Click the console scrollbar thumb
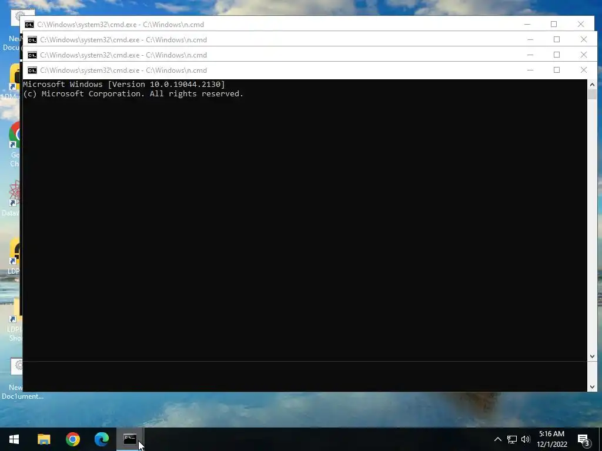 point(592,95)
